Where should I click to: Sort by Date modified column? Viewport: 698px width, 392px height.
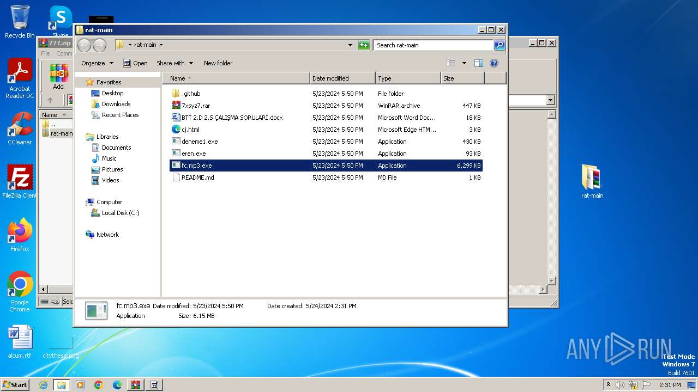[x=342, y=78]
